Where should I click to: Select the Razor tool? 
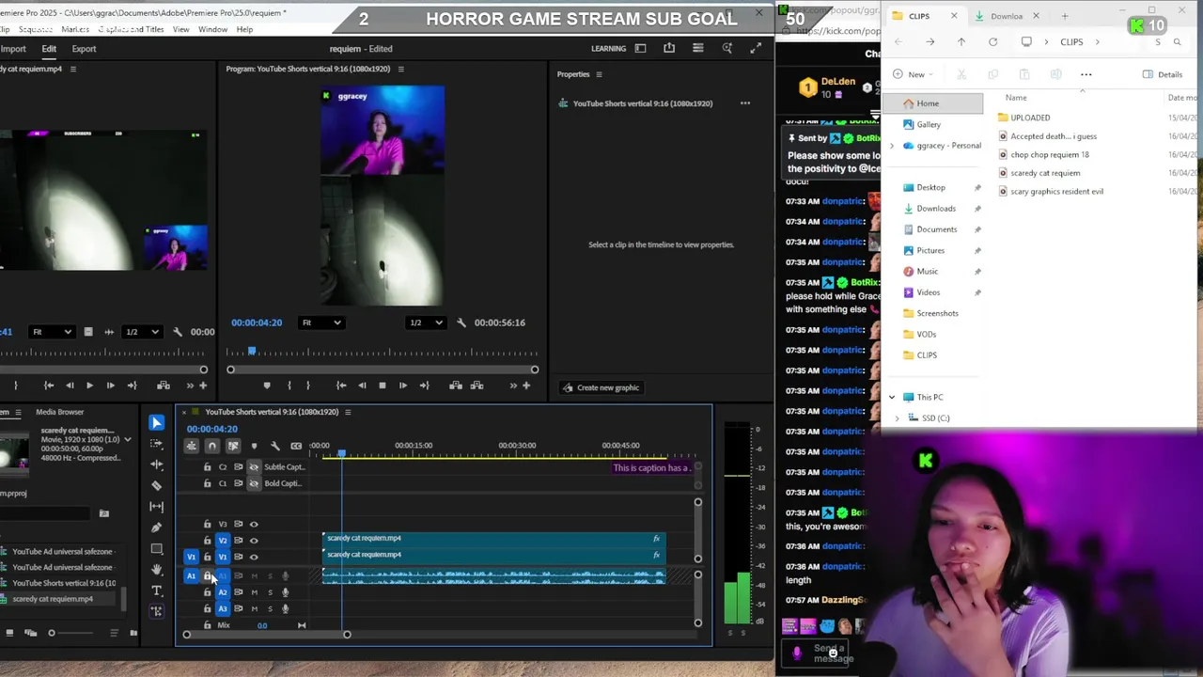156,485
